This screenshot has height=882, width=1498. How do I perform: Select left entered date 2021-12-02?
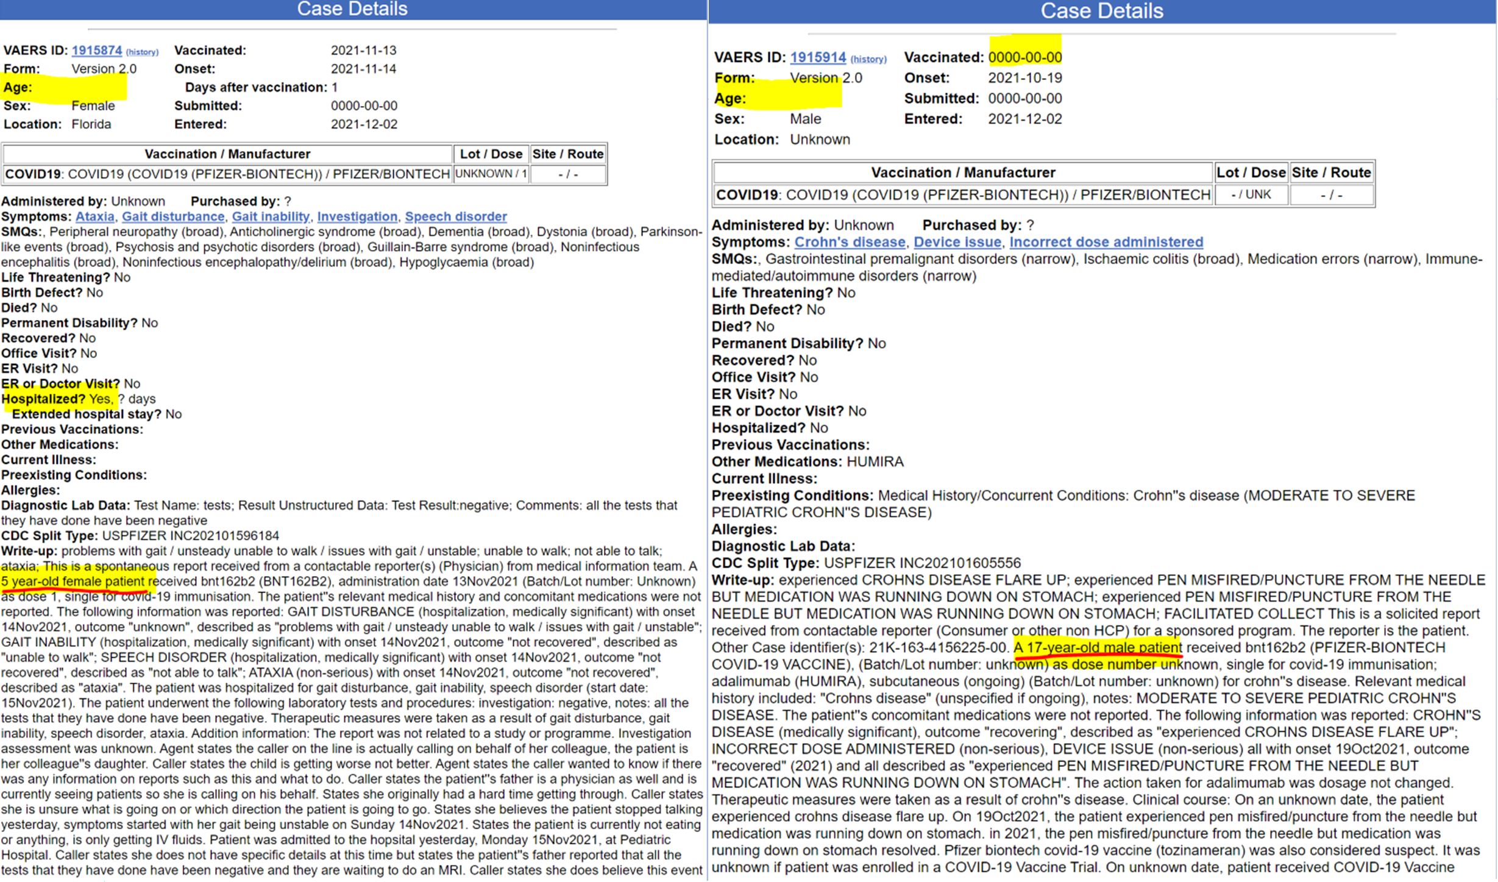click(364, 124)
